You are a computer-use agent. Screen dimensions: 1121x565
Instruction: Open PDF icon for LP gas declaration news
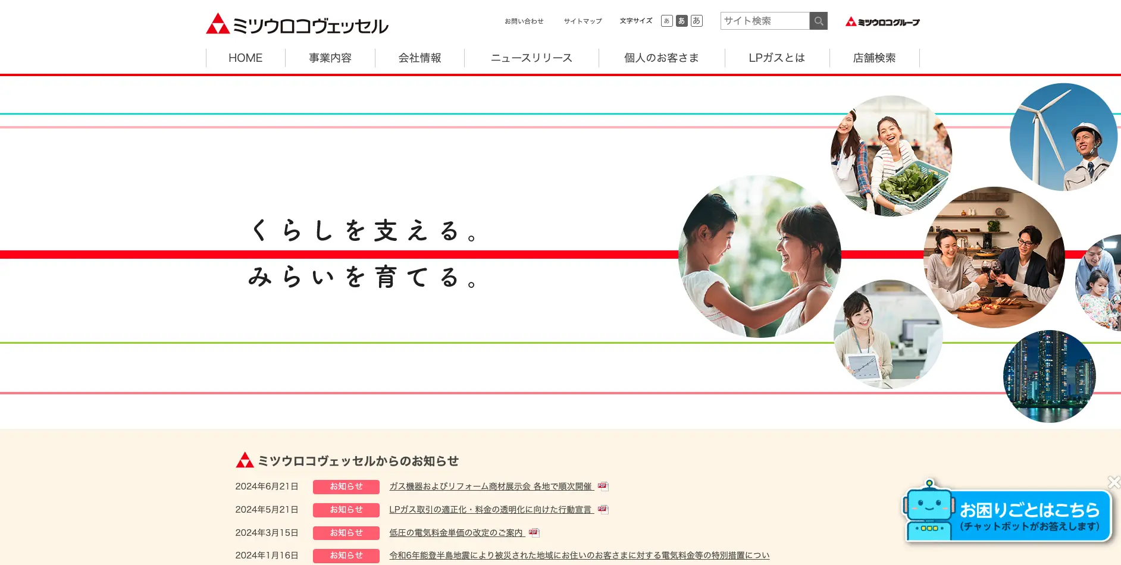coord(603,509)
